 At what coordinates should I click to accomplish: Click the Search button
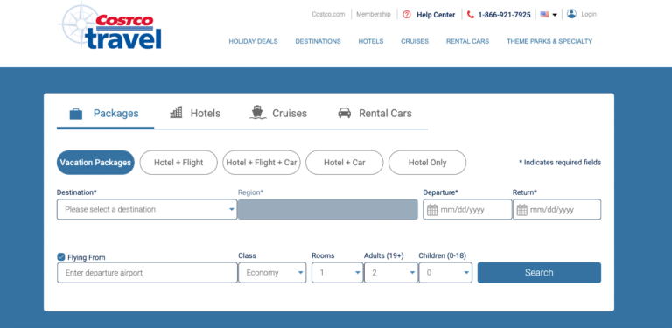(x=539, y=273)
